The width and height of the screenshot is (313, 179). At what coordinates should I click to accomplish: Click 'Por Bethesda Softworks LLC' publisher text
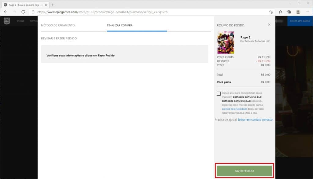(x=255, y=41)
